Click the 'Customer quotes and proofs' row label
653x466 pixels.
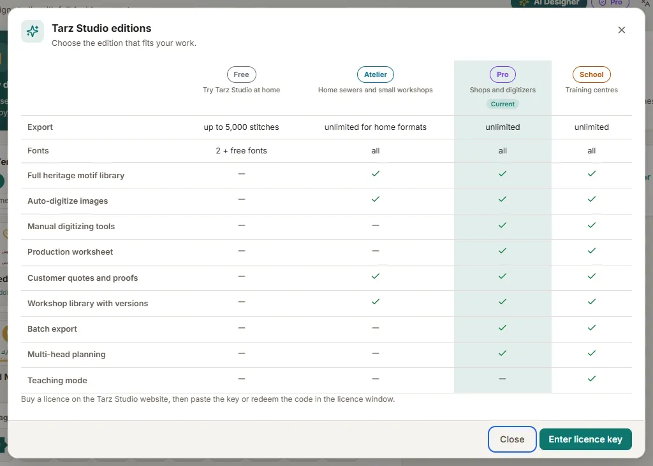[x=82, y=278]
